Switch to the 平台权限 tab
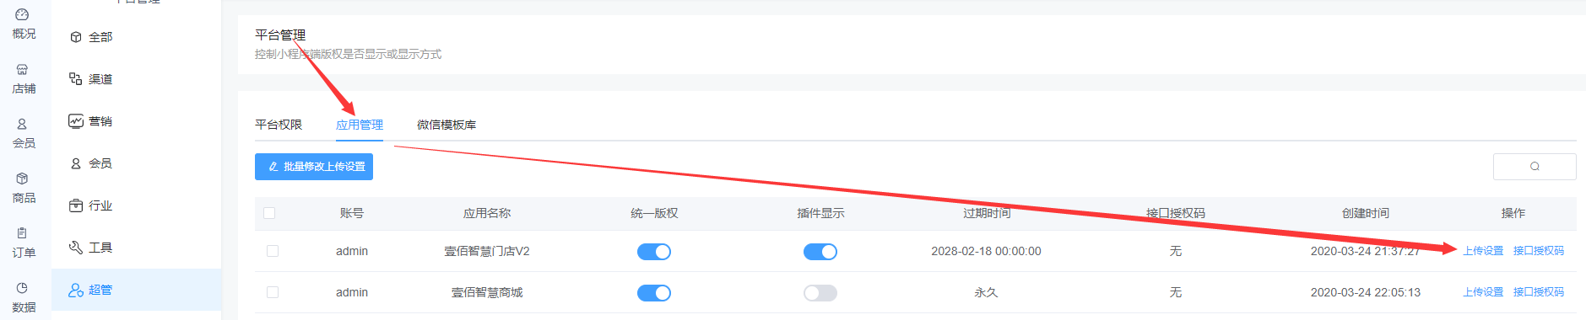1586x320 pixels. coord(279,125)
